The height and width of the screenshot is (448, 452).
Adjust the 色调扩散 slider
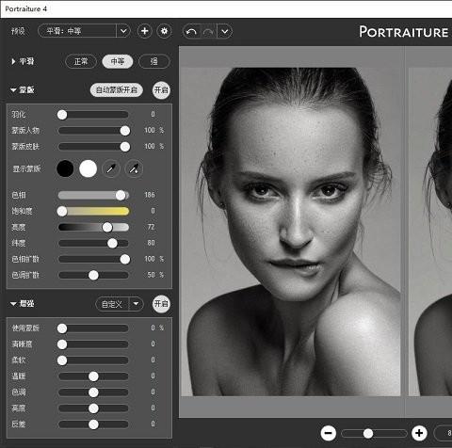pyautogui.click(x=93, y=275)
